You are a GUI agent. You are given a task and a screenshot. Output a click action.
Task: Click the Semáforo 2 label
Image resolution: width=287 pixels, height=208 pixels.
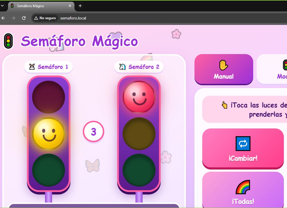tap(139, 67)
